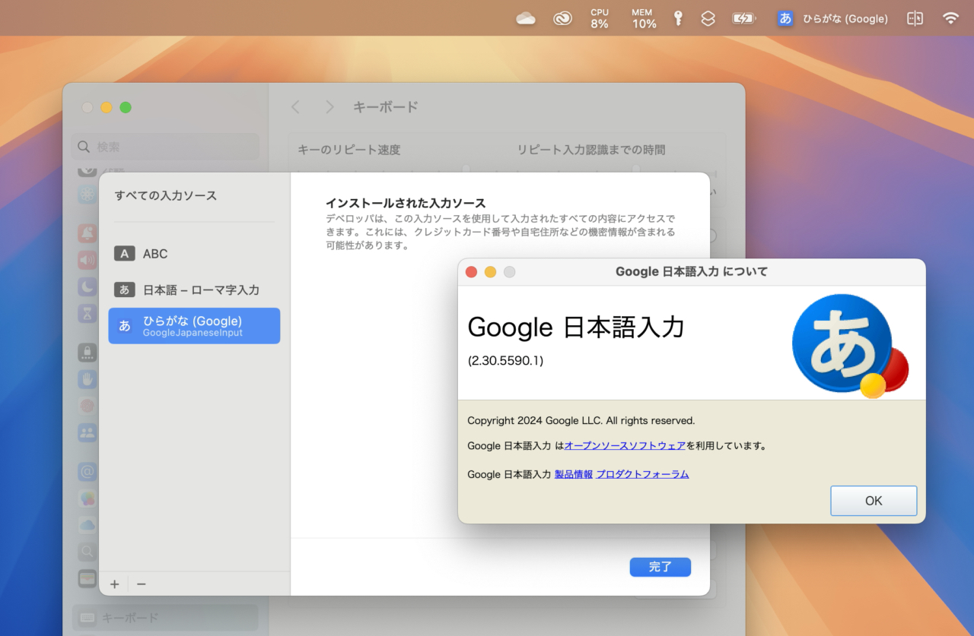Click the Google 日本語入力 blue あ logo
974x636 pixels.
pyautogui.click(x=850, y=346)
